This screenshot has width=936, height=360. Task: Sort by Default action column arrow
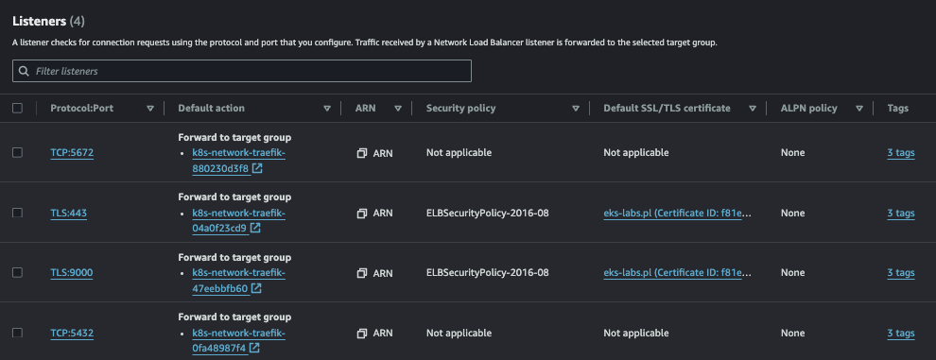[x=327, y=109]
